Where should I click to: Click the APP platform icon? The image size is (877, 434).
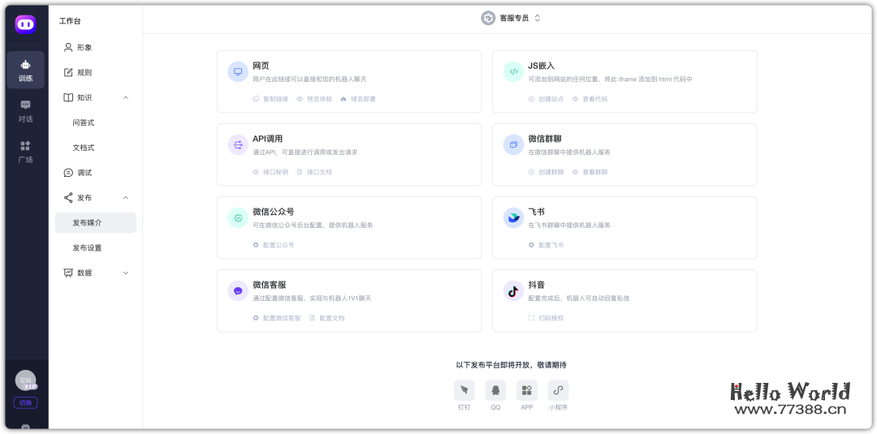point(527,390)
